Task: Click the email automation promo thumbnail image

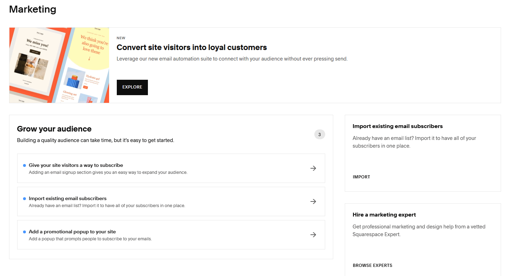Action: pos(59,65)
